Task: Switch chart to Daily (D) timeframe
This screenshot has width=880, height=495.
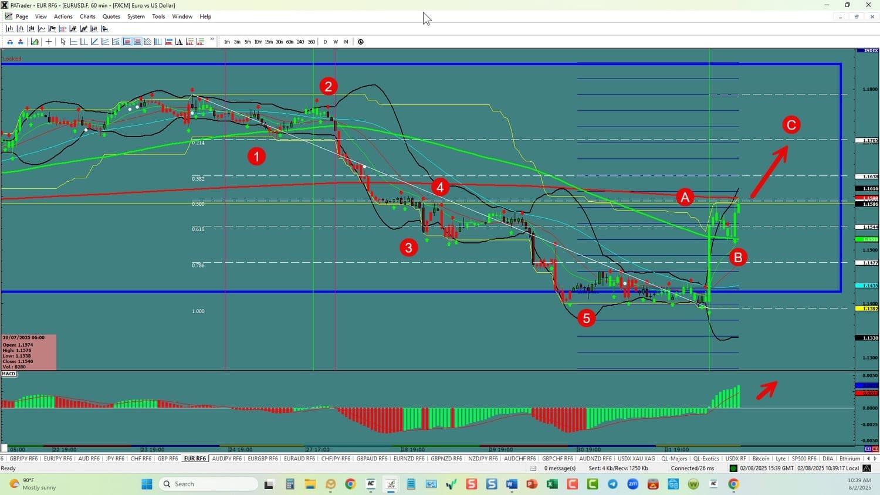Action: click(325, 42)
